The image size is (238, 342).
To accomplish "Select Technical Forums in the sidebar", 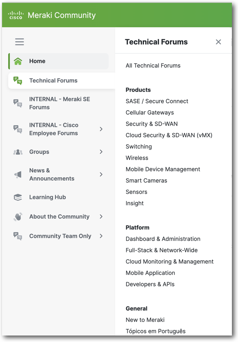I will (53, 81).
